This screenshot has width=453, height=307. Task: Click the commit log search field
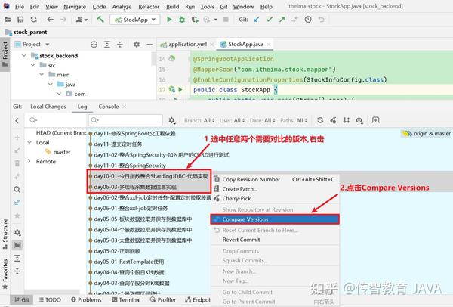point(125,120)
